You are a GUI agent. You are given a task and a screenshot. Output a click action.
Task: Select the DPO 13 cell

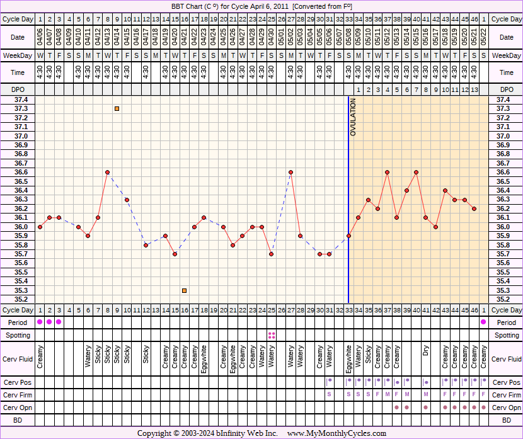click(474, 89)
